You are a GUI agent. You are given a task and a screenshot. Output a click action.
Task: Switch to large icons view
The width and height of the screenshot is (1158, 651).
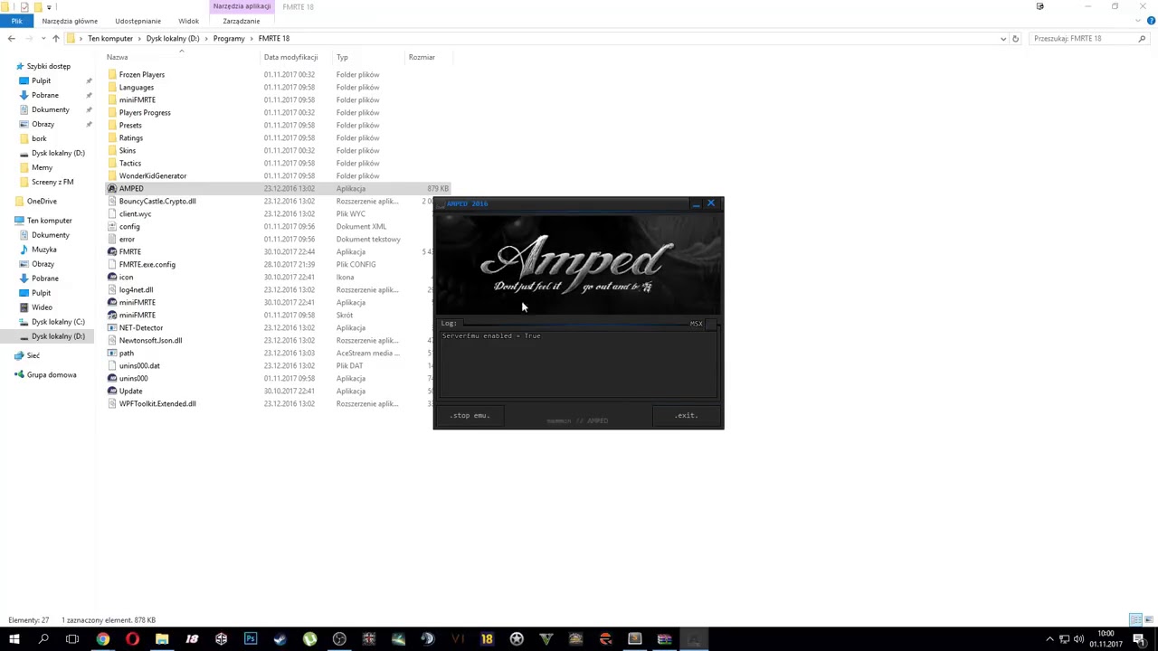1148,620
